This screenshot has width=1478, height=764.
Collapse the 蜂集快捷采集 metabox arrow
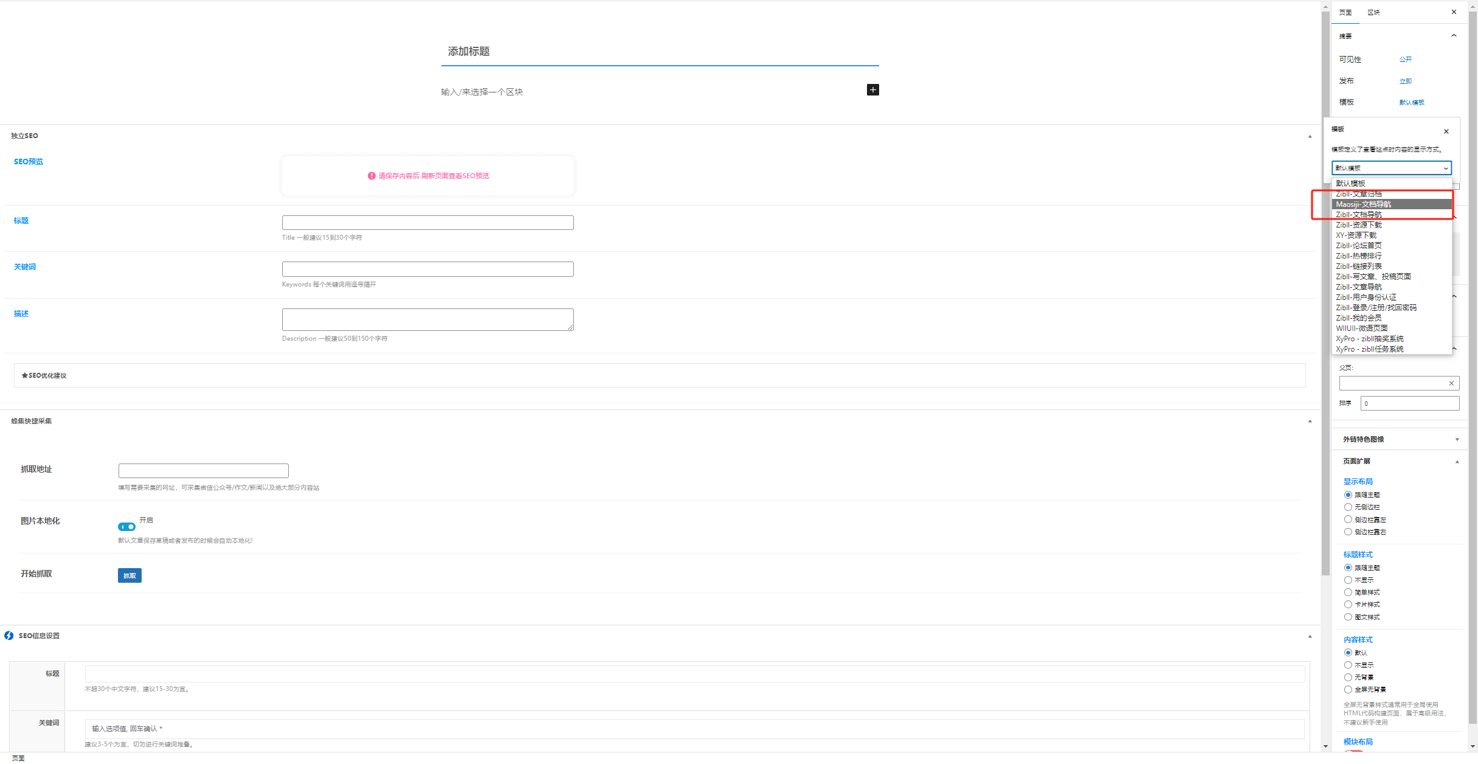click(x=1310, y=421)
